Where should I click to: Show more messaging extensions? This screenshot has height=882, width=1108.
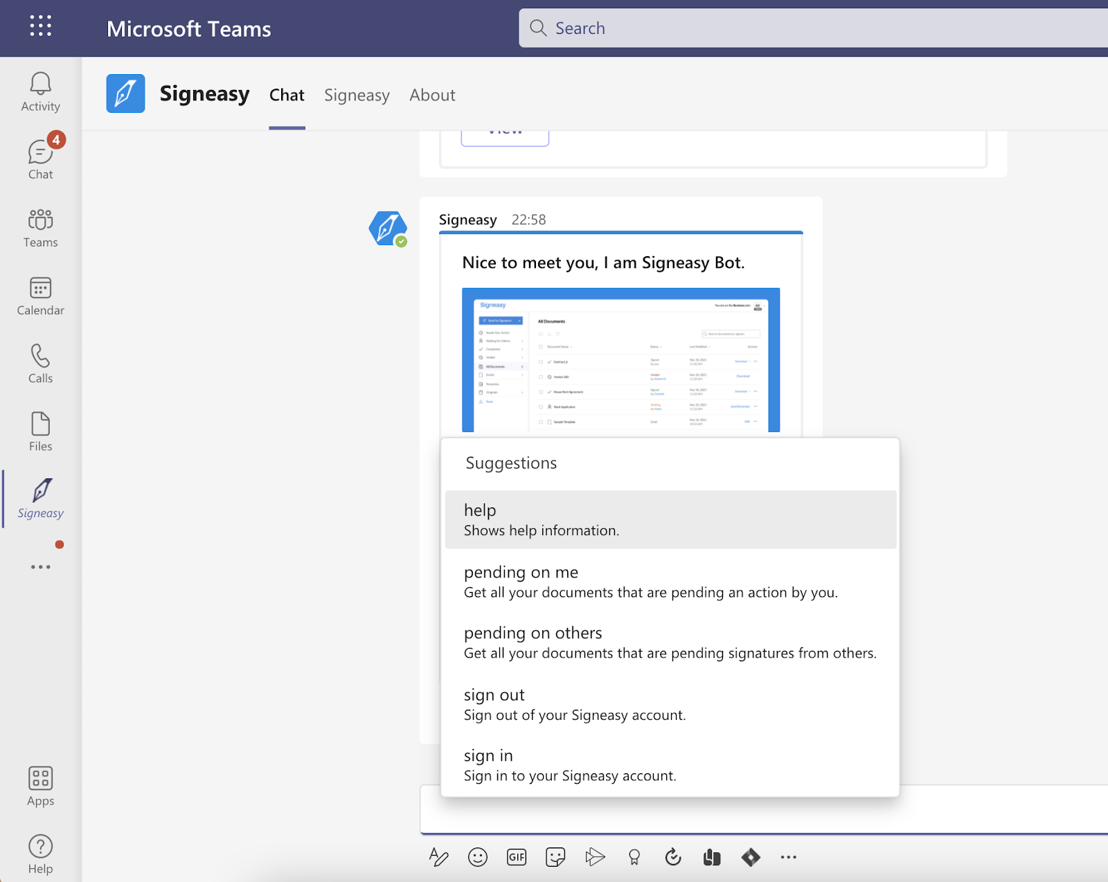(x=789, y=857)
